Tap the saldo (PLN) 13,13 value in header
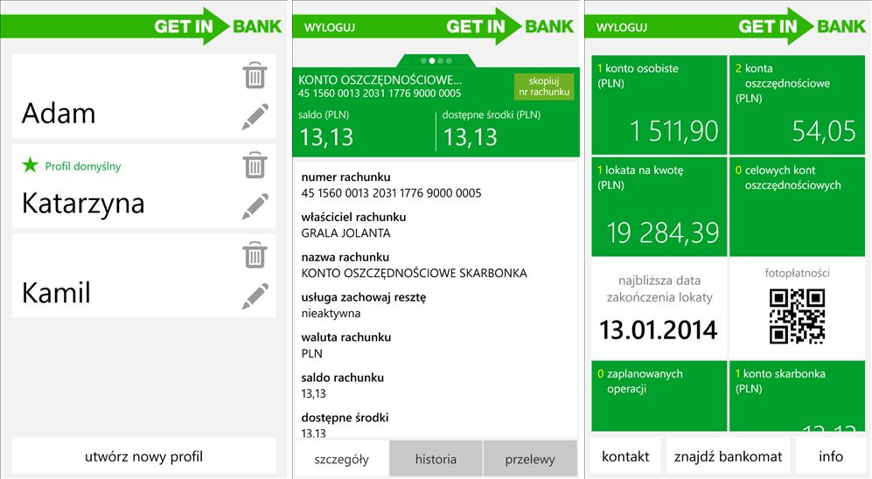872x479 pixels. pos(326,137)
